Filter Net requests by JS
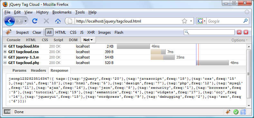This screenshot has height=118, width=254. (82, 32)
